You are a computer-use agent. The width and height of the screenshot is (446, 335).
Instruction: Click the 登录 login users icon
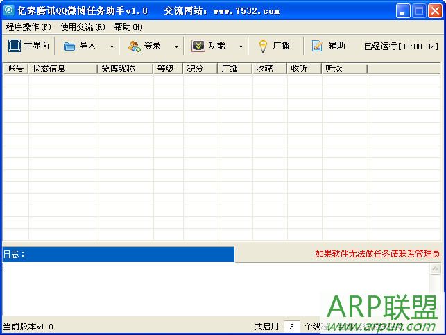point(134,46)
